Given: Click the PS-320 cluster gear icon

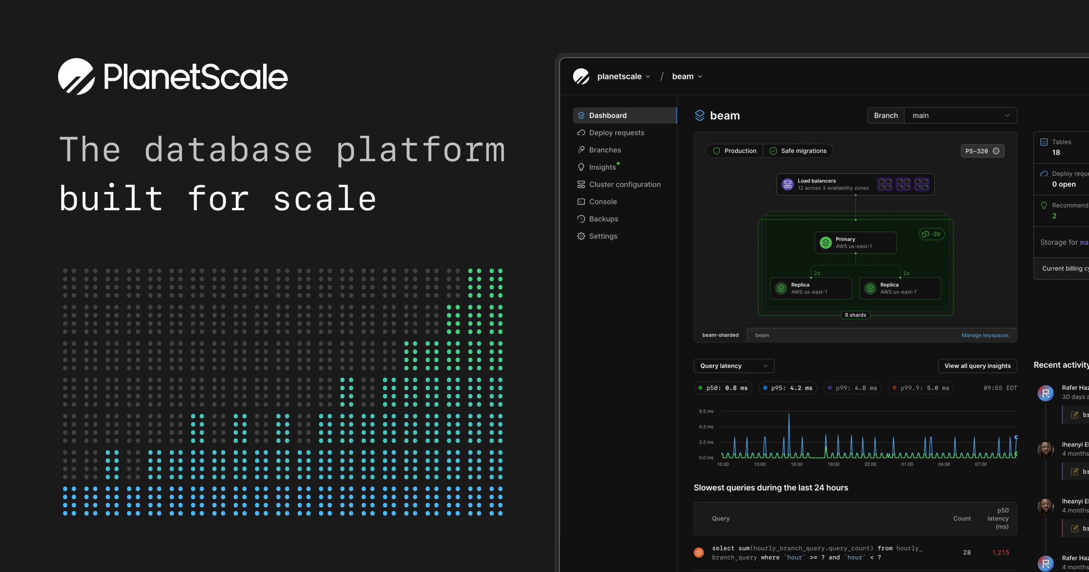Looking at the screenshot, I should tap(996, 151).
